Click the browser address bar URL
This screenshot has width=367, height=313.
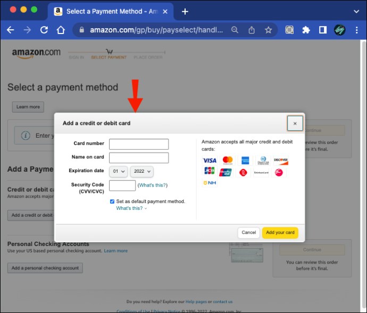click(156, 30)
